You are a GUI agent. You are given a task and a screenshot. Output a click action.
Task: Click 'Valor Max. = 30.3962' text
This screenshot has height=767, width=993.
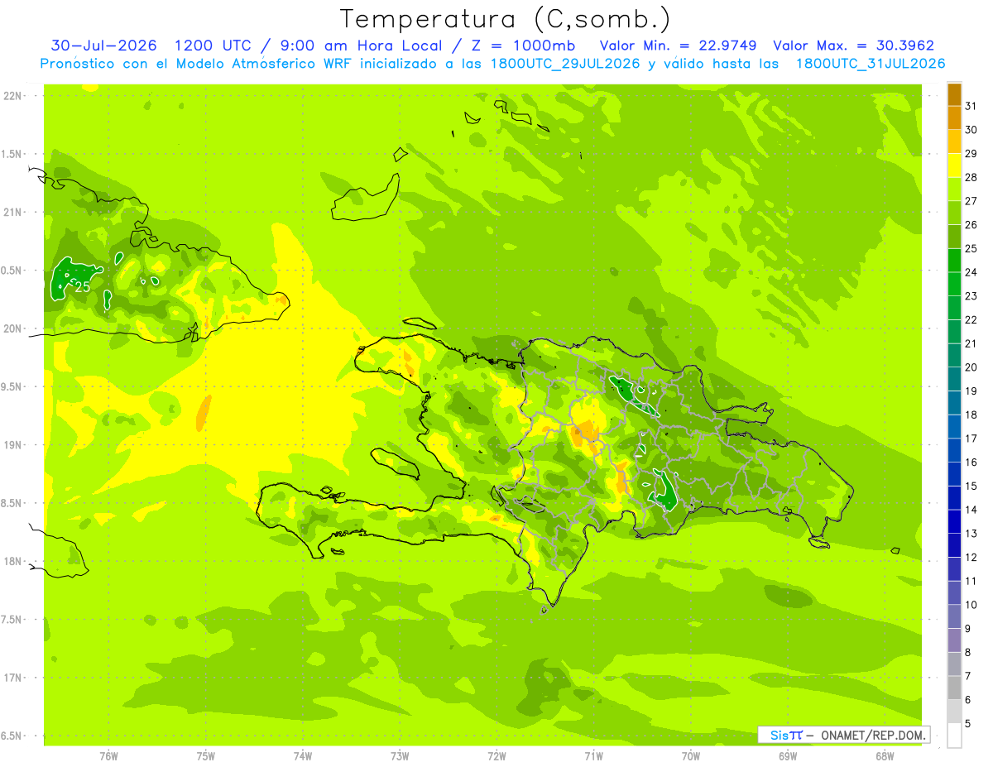point(853,46)
